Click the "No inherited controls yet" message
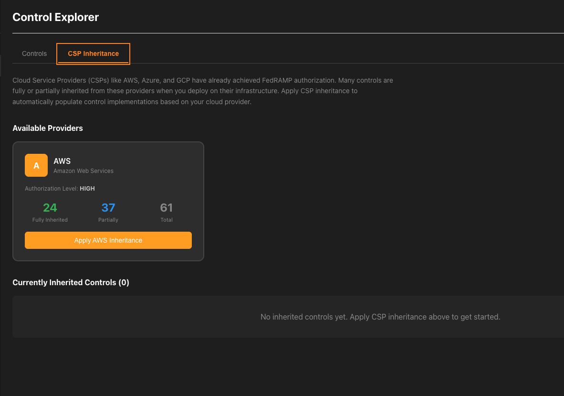 coord(380,317)
